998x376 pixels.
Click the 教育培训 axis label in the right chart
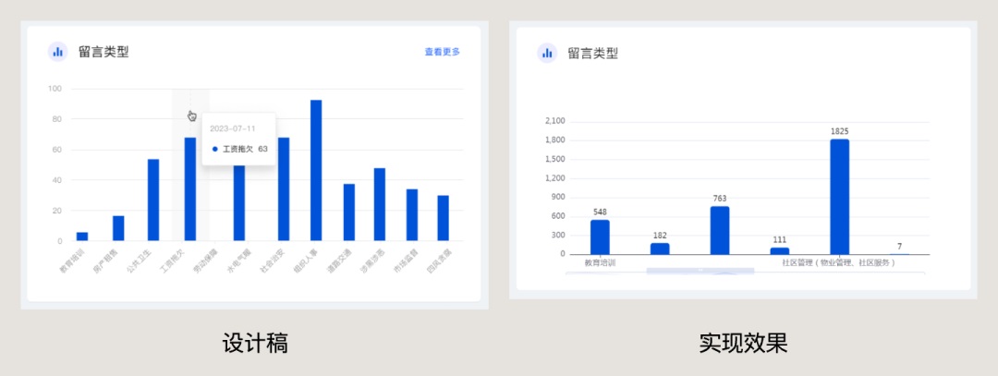[x=600, y=262]
